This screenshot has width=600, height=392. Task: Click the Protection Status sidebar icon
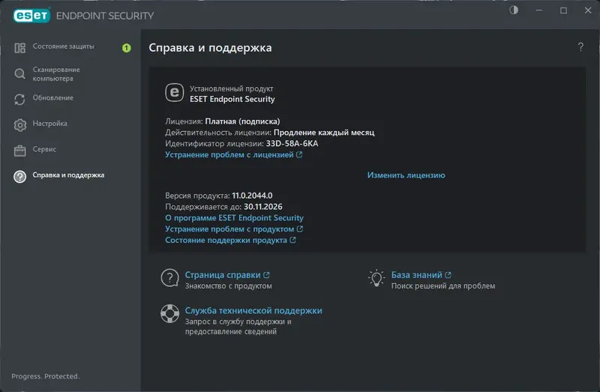coord(20,48)
